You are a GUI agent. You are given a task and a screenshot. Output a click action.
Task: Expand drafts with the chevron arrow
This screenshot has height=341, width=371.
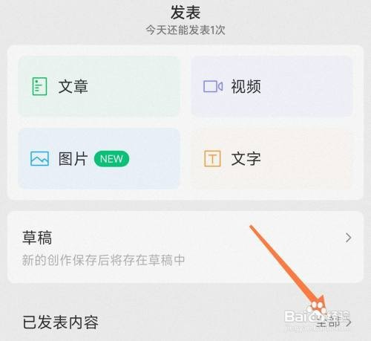[x=349, y=238]
